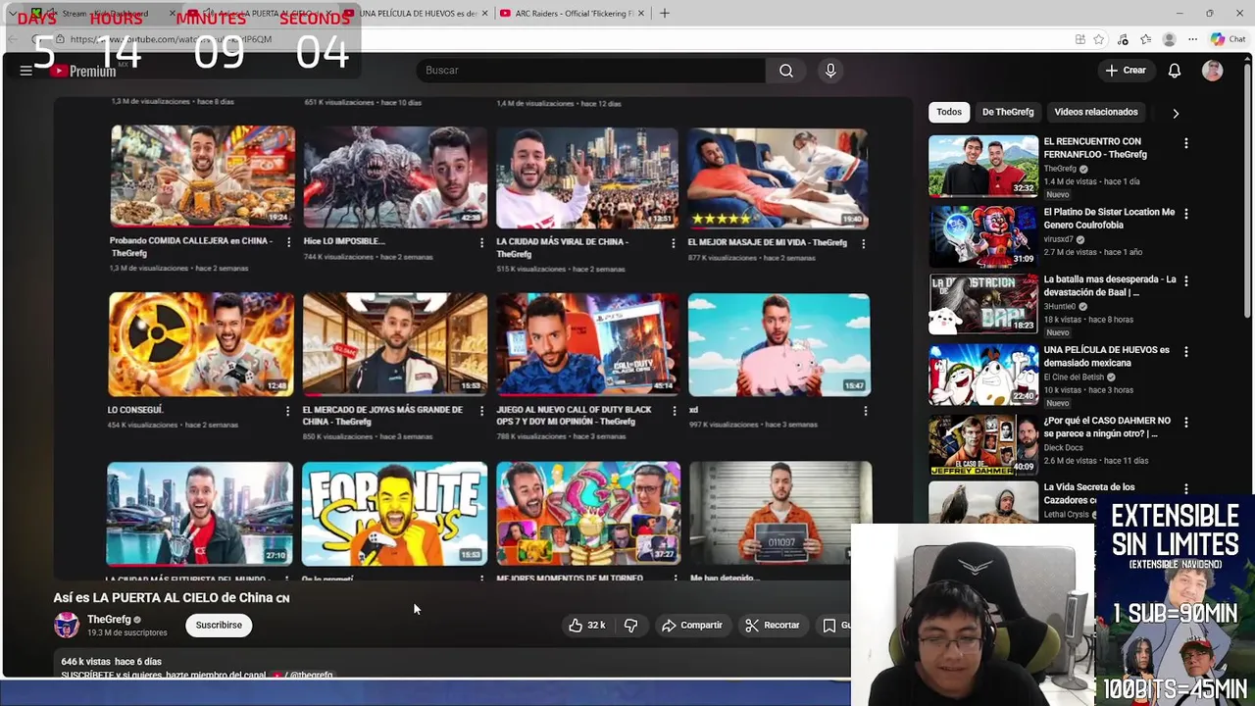Open options for the xd video

click(865, 411)
